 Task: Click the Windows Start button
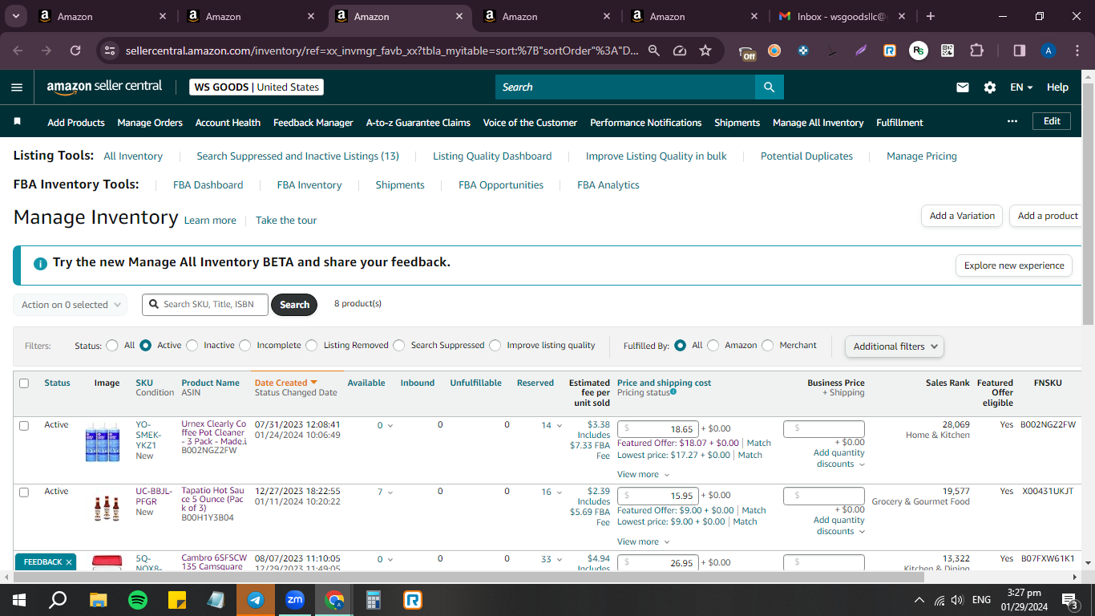pos(18,599)
